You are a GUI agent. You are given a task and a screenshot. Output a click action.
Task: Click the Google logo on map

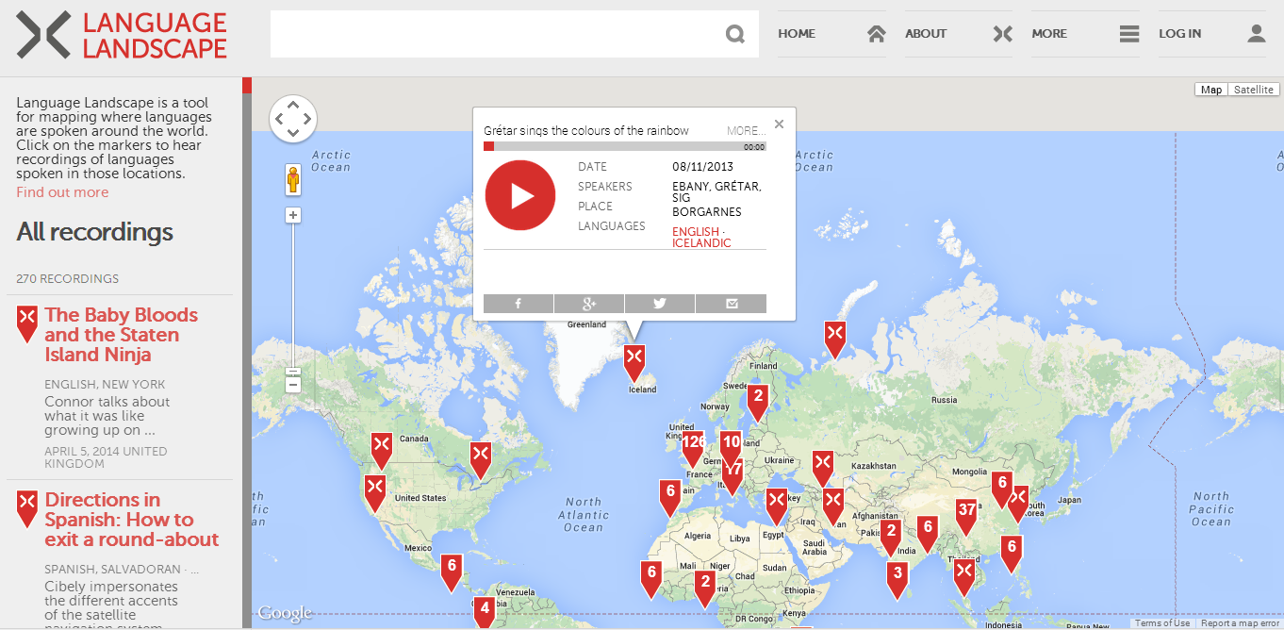click(285, 614)
